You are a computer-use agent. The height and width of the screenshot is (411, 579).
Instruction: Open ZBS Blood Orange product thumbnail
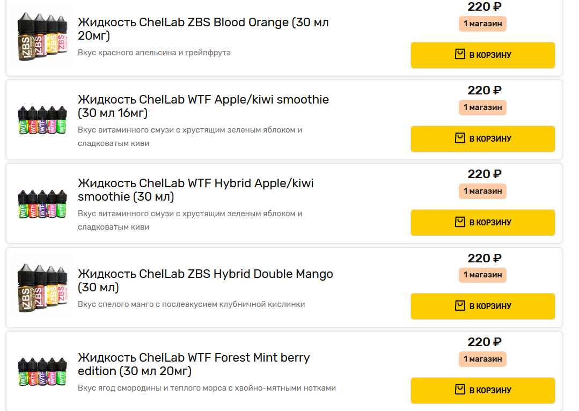click(41, 36)
